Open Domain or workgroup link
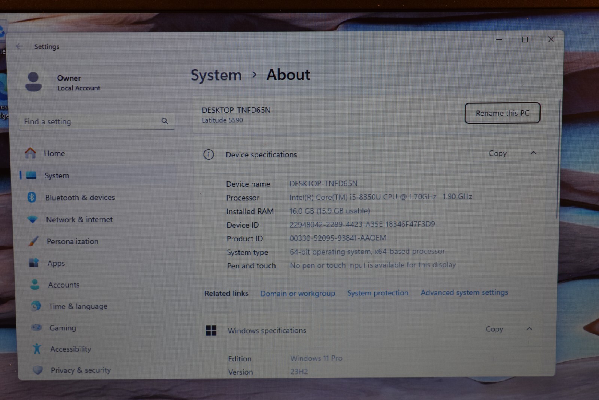 point(298,294)
